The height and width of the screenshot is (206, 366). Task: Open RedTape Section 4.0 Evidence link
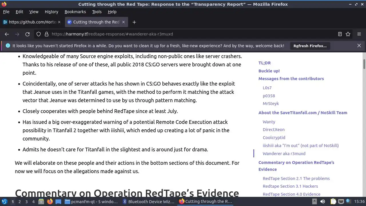point(291,194)
